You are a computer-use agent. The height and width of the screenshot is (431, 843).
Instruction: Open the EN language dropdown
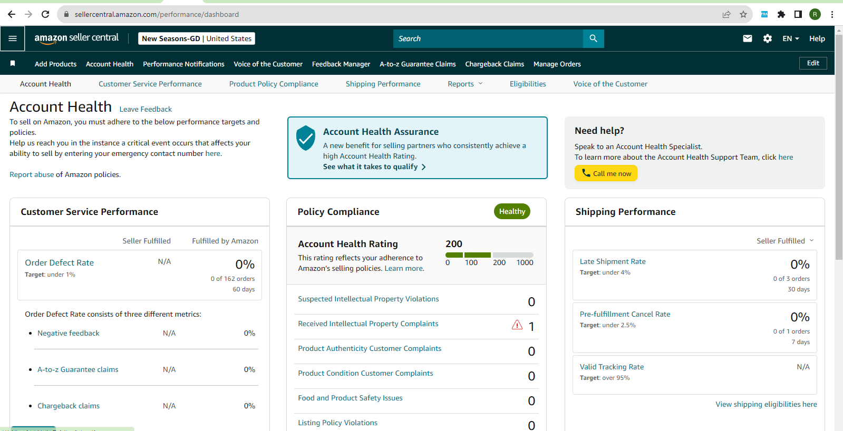coord(791,38)
